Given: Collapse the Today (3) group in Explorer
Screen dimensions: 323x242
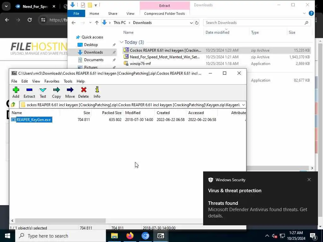Looking at the screenshot, I should pos(121,42).
